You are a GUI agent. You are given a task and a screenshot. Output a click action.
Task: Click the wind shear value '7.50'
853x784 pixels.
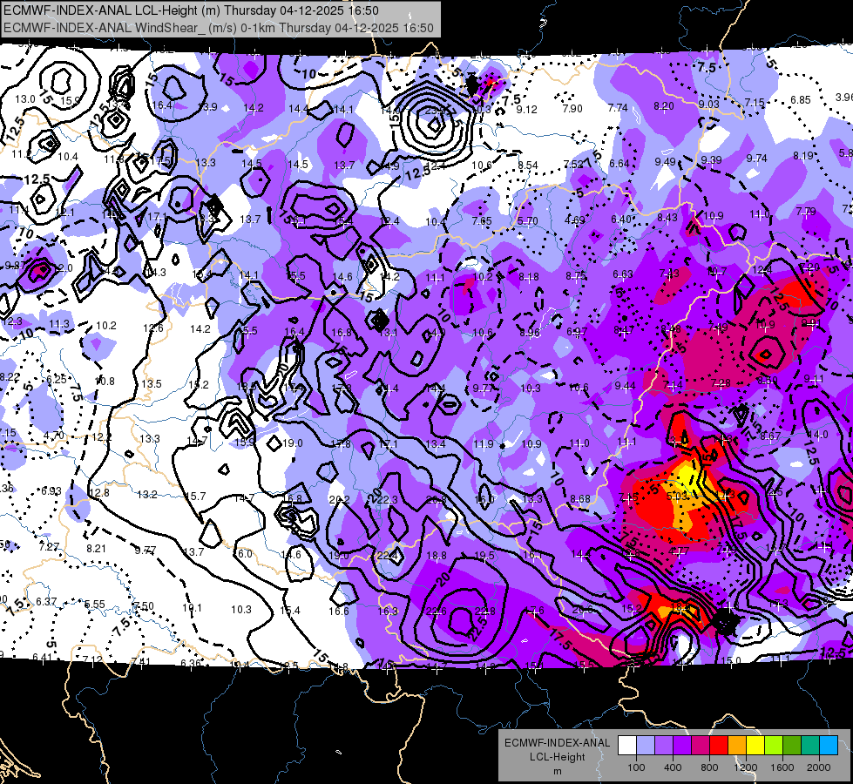click(x=144, y=606)
